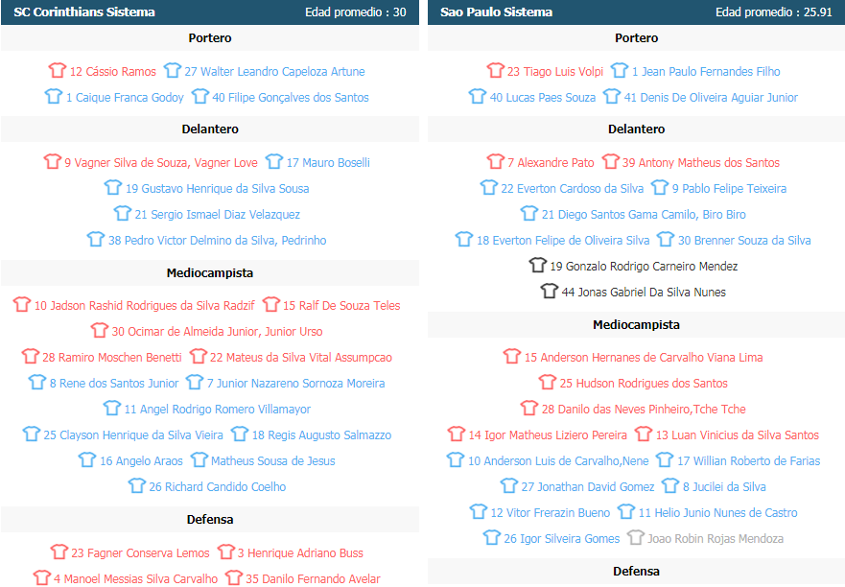This screenshot has height=587, width=845.
Task: Click the Sao Paulo Defensa section heading
Action: click(x=636, y=571)
